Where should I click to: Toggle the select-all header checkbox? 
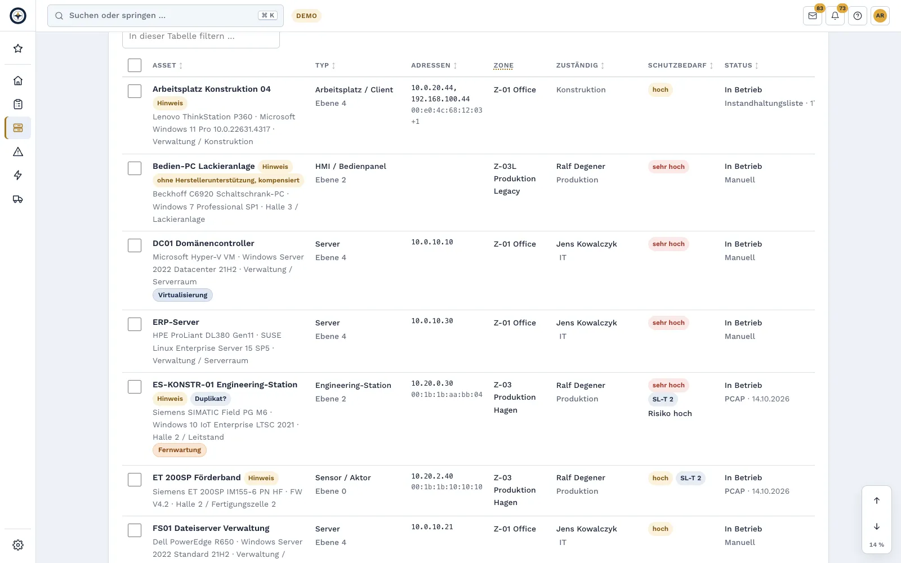[135, 65]
